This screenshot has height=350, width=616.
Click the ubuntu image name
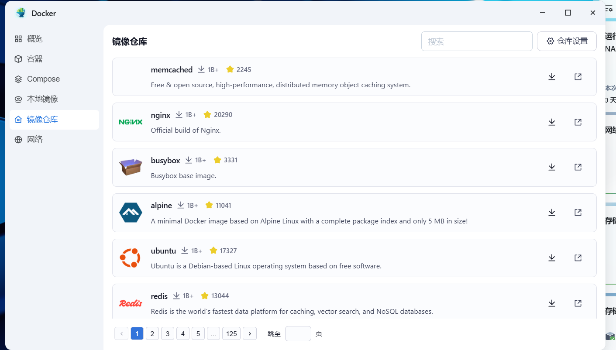(163, 251)
